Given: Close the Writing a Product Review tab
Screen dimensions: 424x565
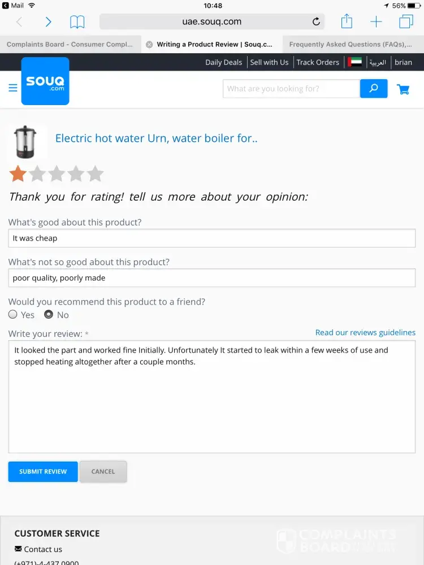Looking at the screenshot, I should [x=149, y=45].
